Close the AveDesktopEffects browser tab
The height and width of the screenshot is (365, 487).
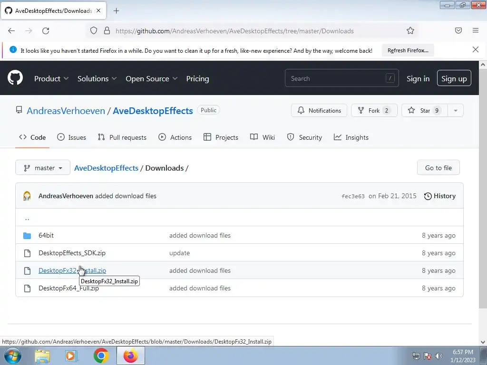coord(98,10)
